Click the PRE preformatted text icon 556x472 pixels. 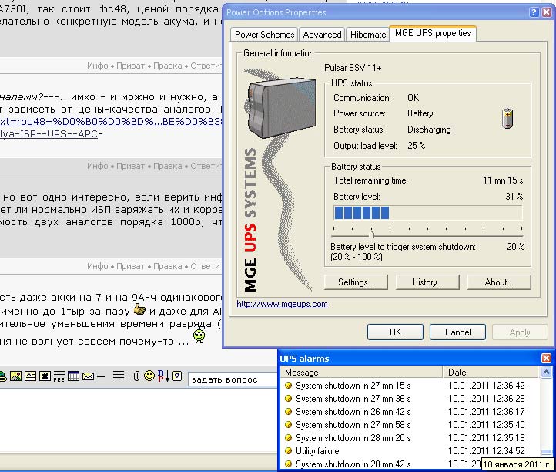click(x=59, y=377)
